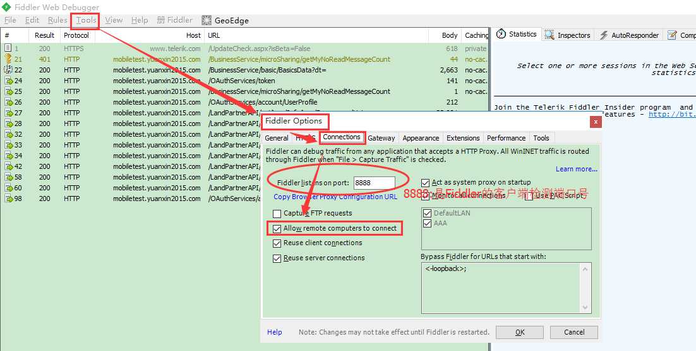The image size is (696, 351).
Task: Click session 34 arrow icon
Action: [8, 156]
